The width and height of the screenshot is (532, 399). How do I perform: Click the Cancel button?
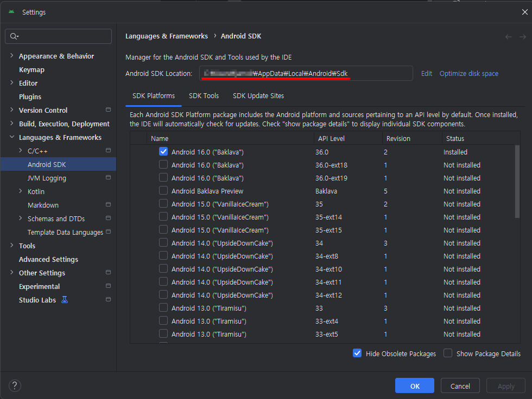tap(460, 385)
